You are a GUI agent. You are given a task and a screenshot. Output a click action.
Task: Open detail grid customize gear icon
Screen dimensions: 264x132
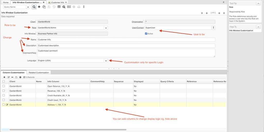coord(20,77)
